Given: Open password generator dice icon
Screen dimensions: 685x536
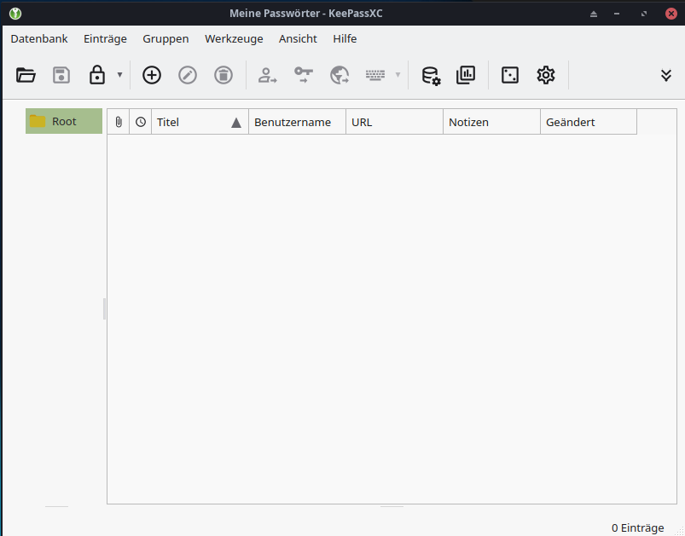Looking at the screenshot, I should (x=510, y=75).
